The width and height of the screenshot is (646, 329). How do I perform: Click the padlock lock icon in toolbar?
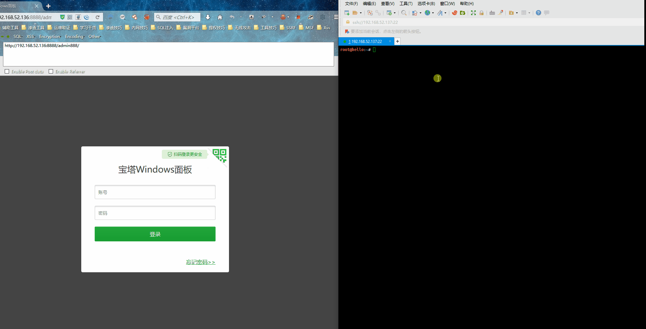click(481, 13)
